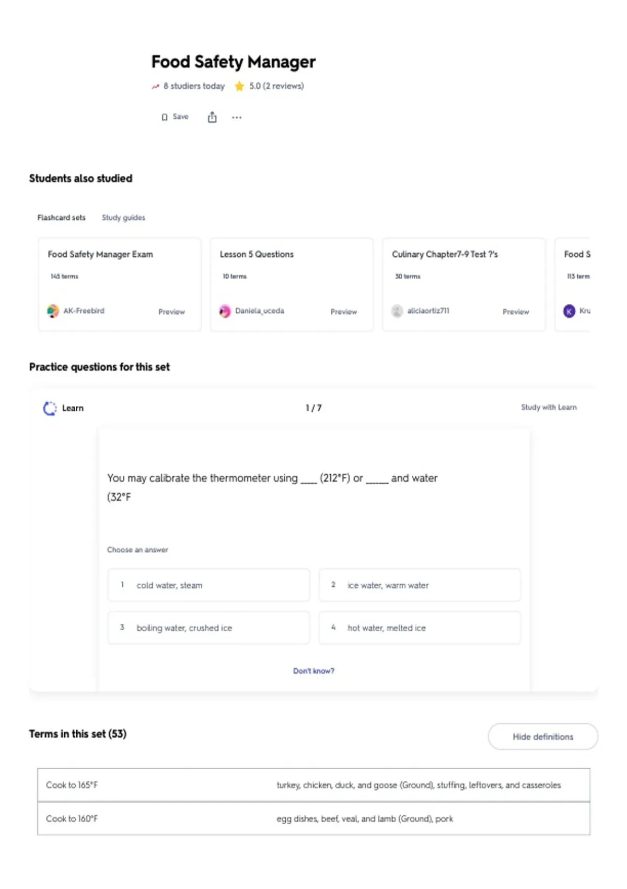627x889 pixels.
Task: Preview the Food Safety Manager Exam set
Action: [171, 312]
